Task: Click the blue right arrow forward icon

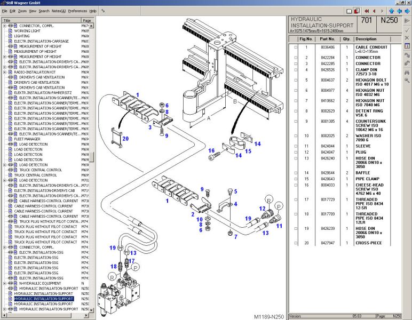Action: pos(406,11)
